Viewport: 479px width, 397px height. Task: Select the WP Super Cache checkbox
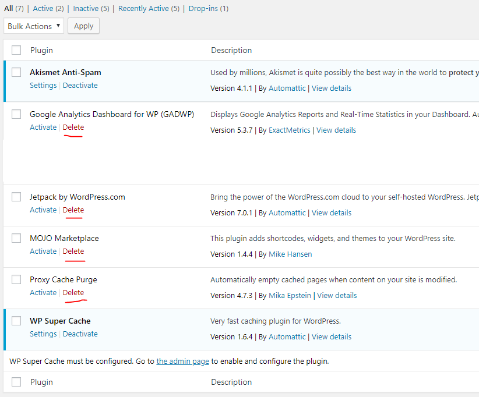[16, 321]
